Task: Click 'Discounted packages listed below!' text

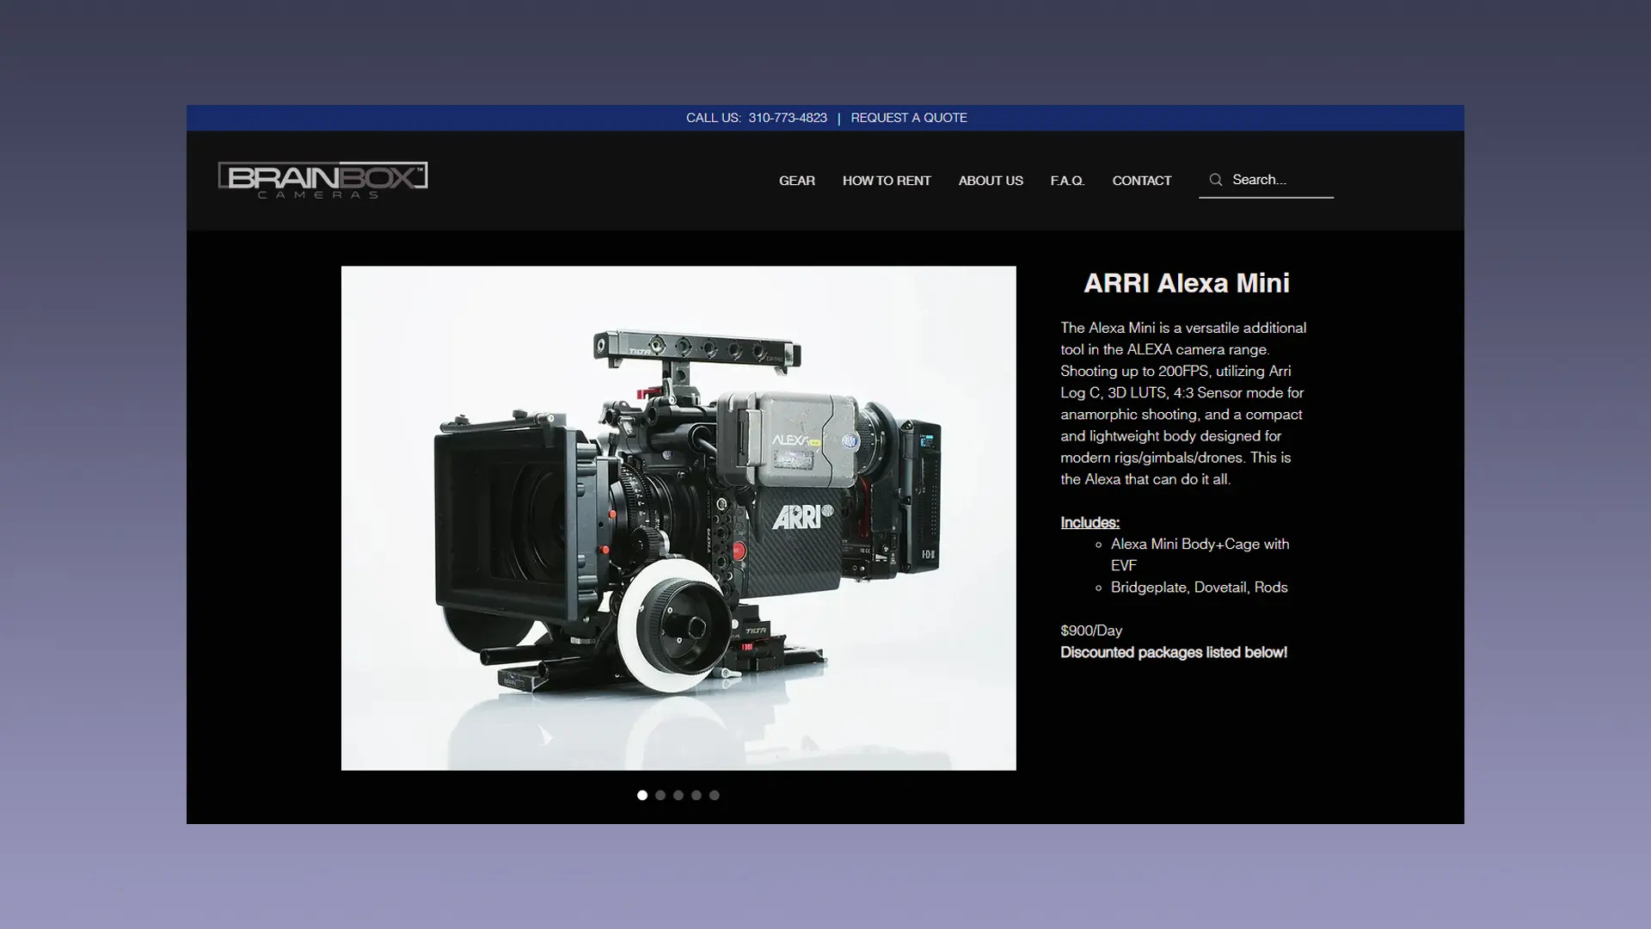Action: coord(1174,652)
